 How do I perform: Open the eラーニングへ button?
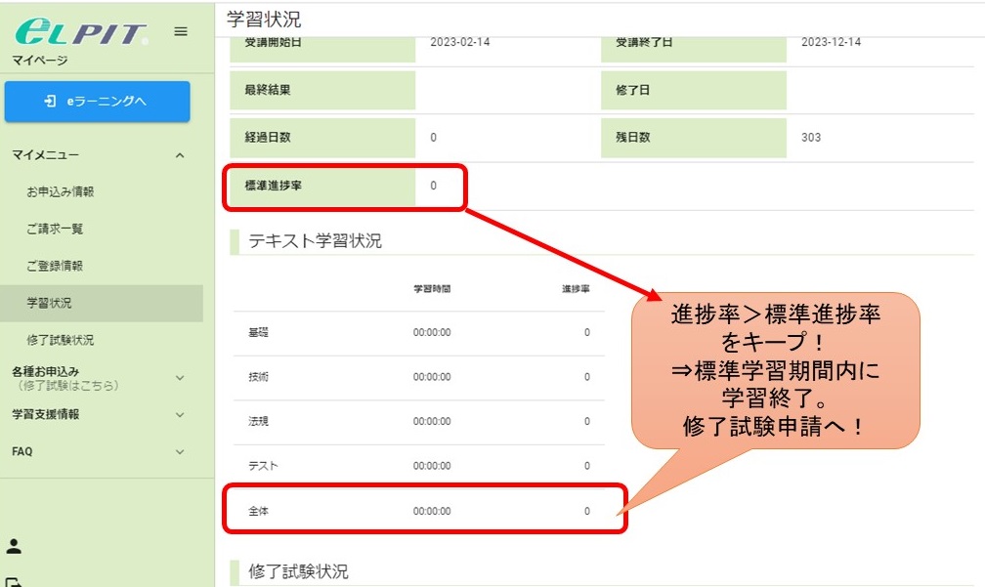coord(97,102)
